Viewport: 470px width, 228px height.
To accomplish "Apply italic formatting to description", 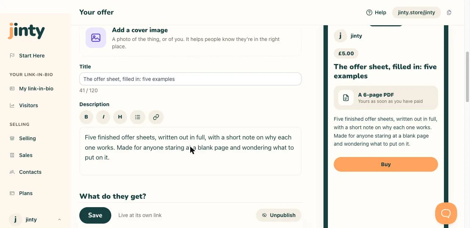I will tap(103, 117).
